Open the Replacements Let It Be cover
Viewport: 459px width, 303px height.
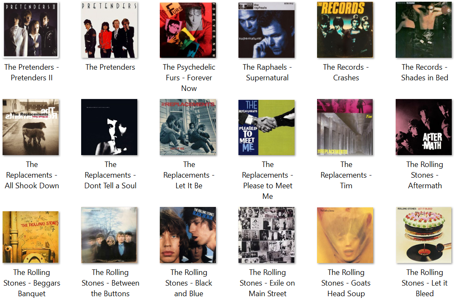[188, 127]
